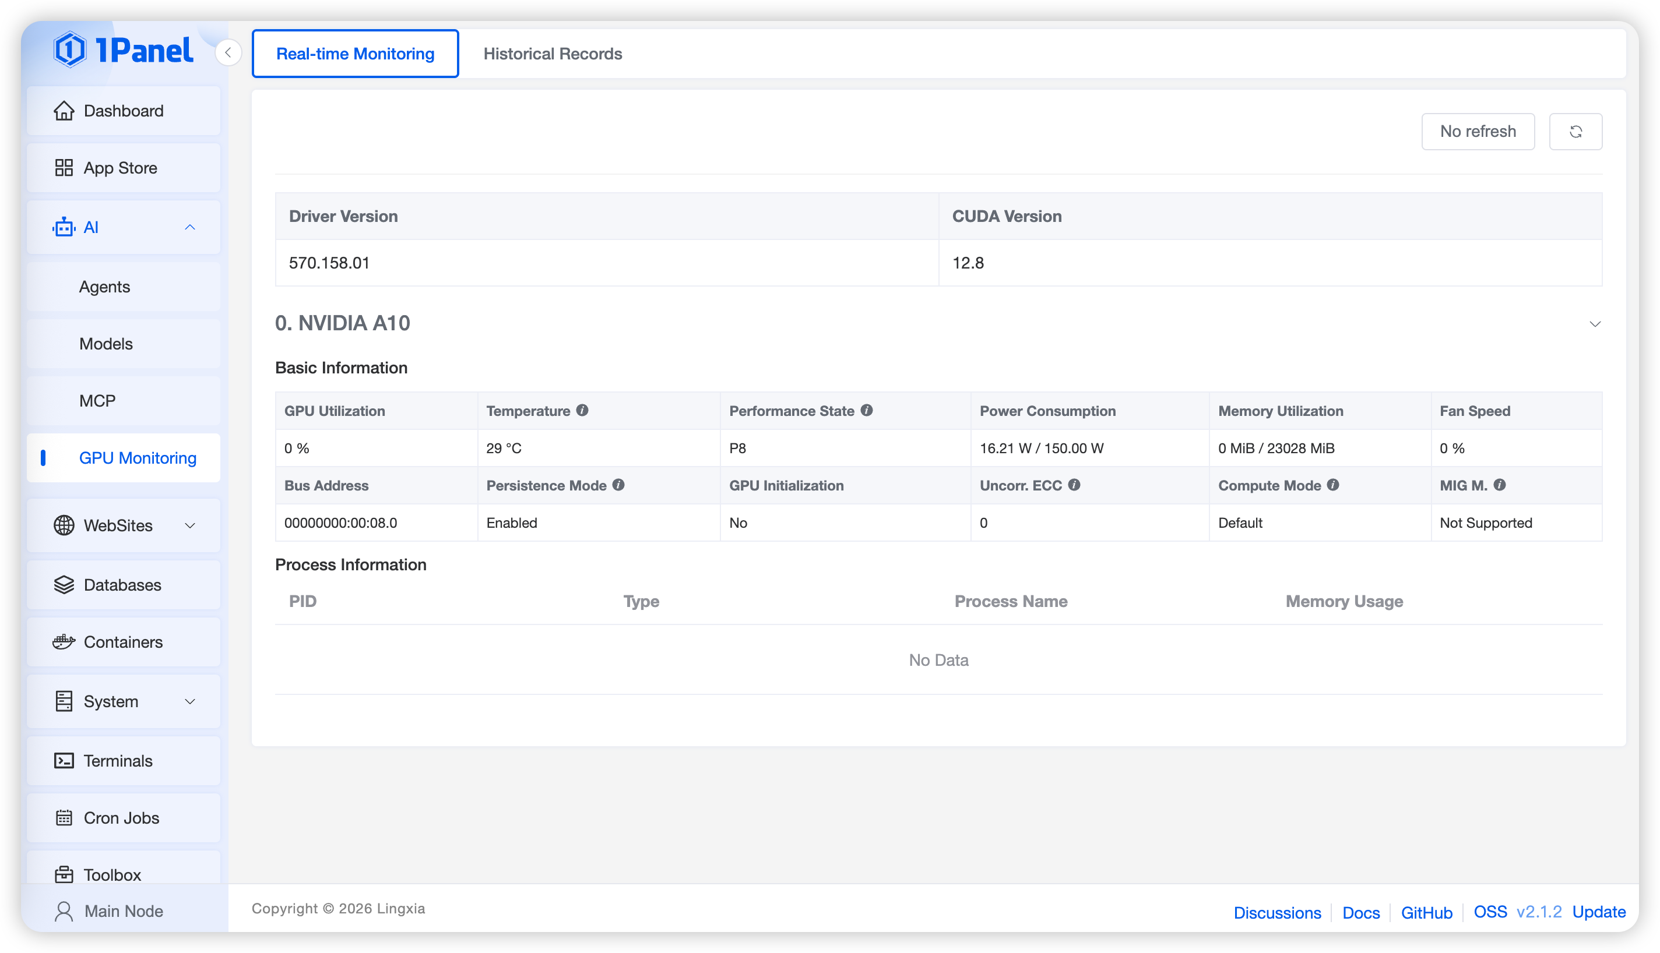
Task: Select Real-time Monitoring tab
Action: point(355,54)
